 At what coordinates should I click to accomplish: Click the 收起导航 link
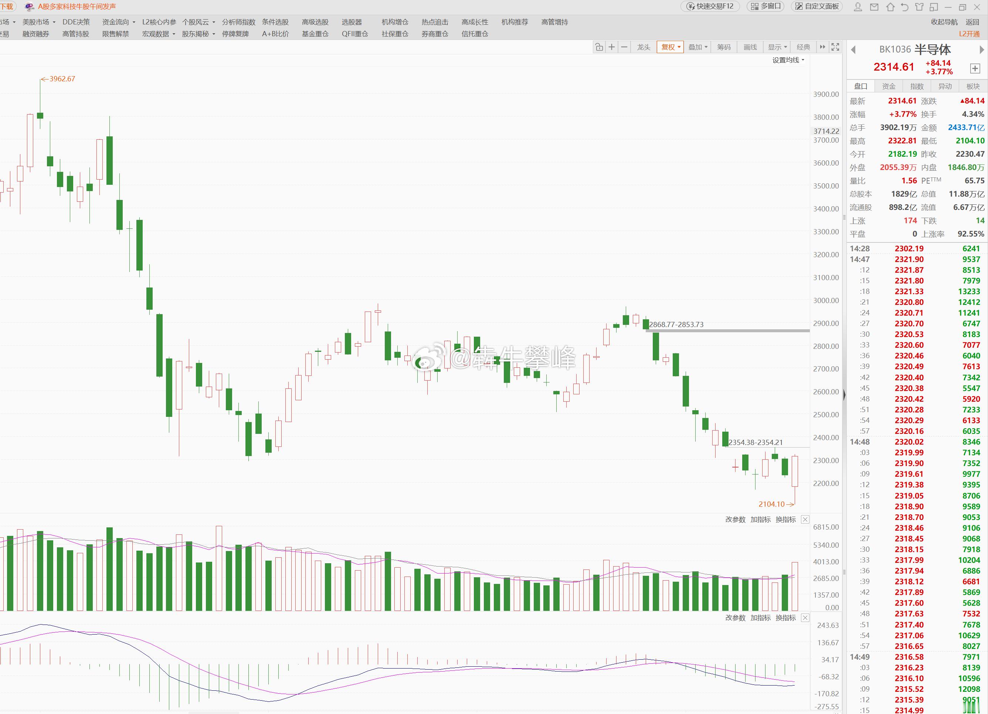coord(944,22)
